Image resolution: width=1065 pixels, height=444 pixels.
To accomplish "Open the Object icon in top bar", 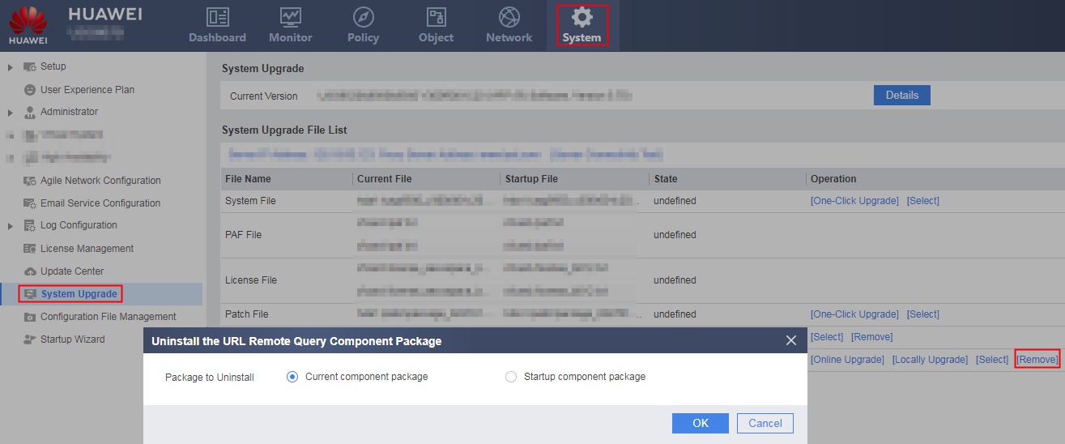I will pos(437,17).
